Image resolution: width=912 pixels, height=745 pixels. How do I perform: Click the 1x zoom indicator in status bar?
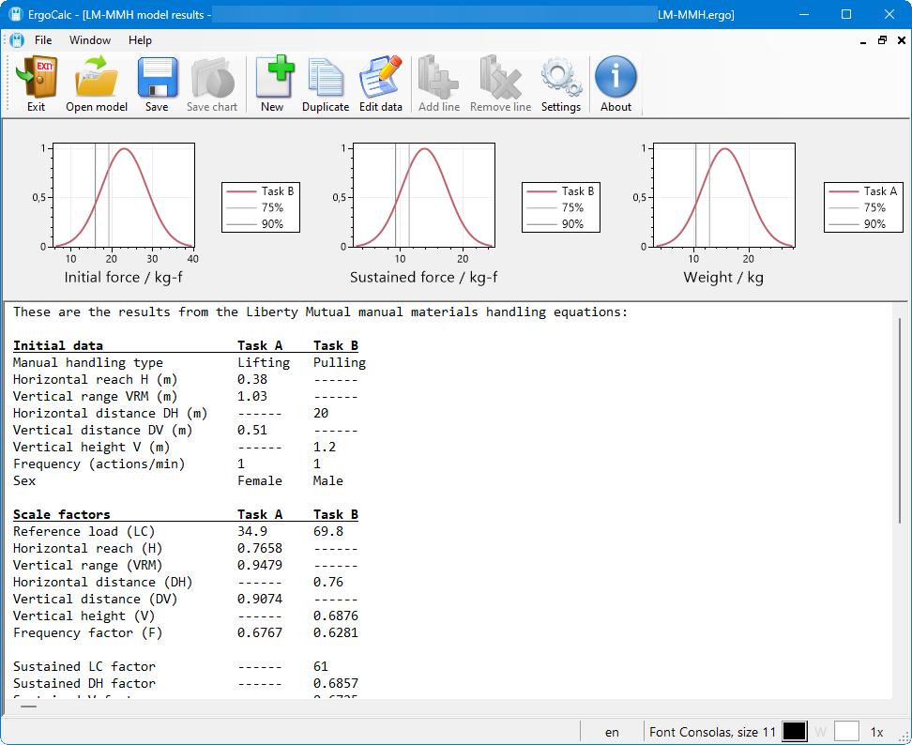(x=877, y=732)
